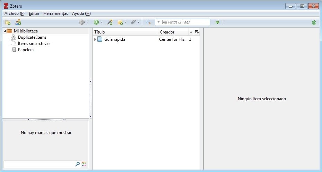The image size is (322, 172).
Task: Collapse the Mi biblioteca tree
Action: tap(5, 31)
